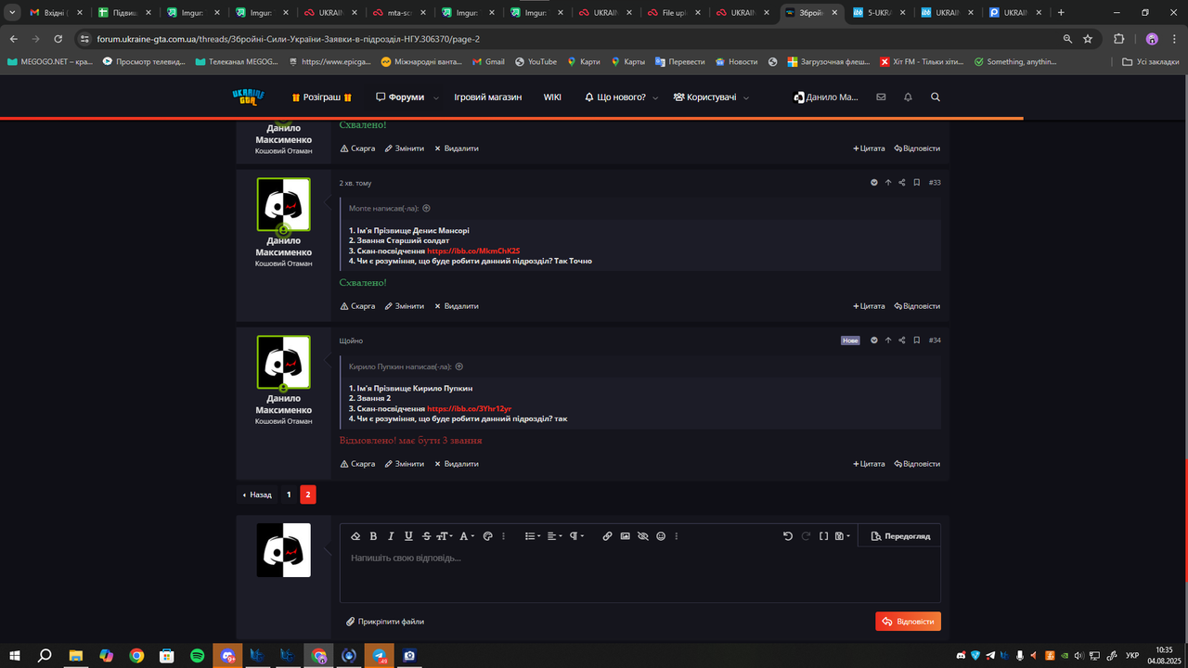Open the smilies emoji picker
Screen dimensions: 1188x668
[x=661, y=536]
